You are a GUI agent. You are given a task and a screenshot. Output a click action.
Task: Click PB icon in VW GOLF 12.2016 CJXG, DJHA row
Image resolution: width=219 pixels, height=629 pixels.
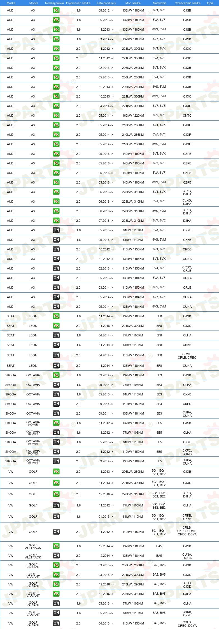[x=56, y=494]
